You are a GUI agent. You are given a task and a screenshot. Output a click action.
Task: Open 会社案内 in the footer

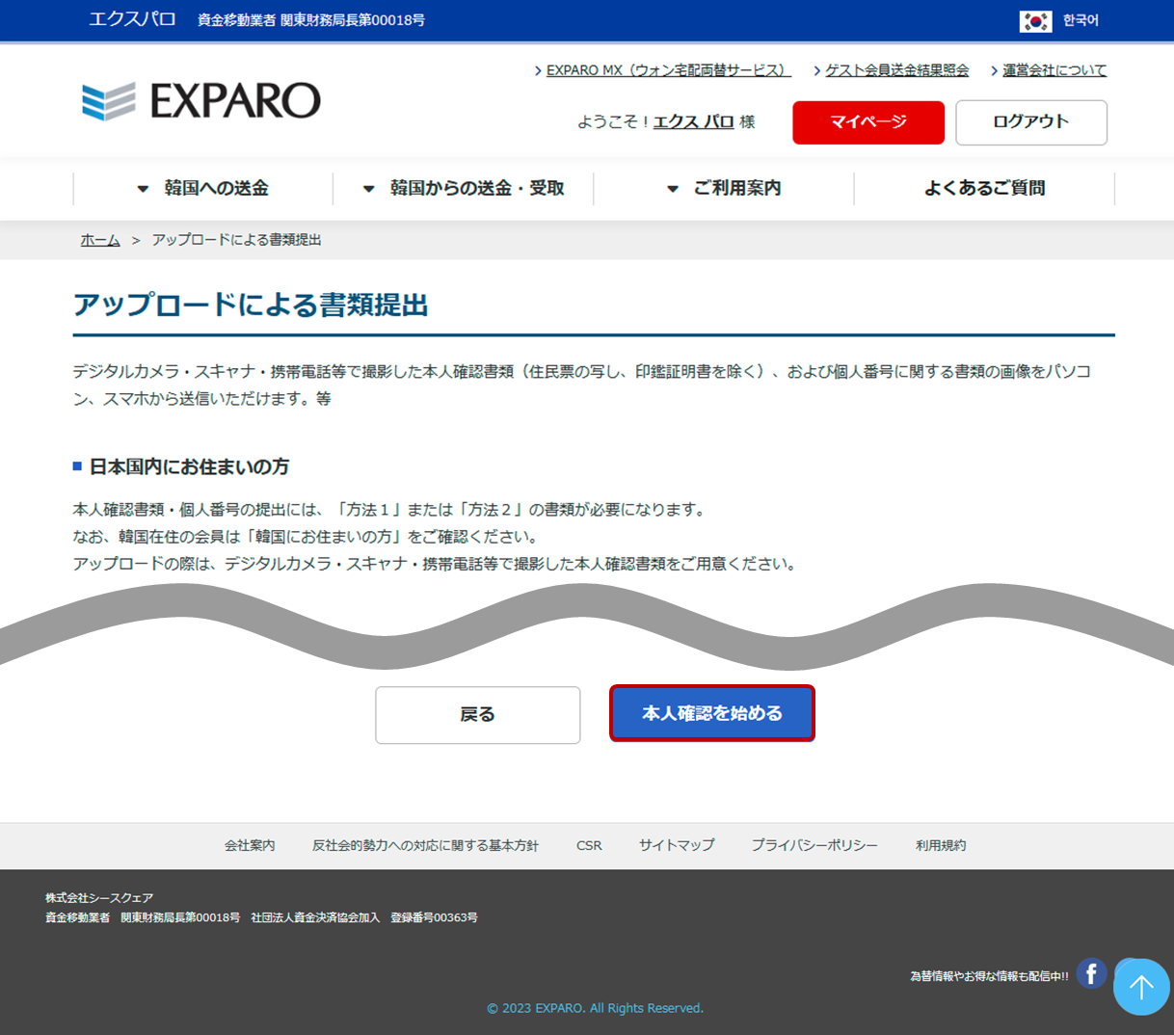tap(250, 845)
